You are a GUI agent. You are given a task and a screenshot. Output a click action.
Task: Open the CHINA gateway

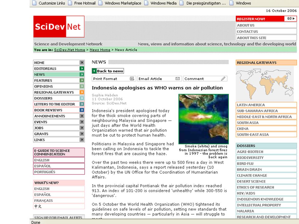click(x=266, y=128)
